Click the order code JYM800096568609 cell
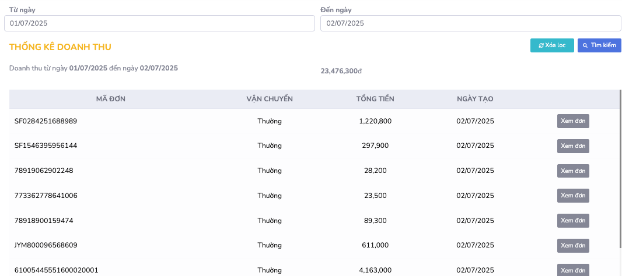The image size is (622, 276). [46, 246]
